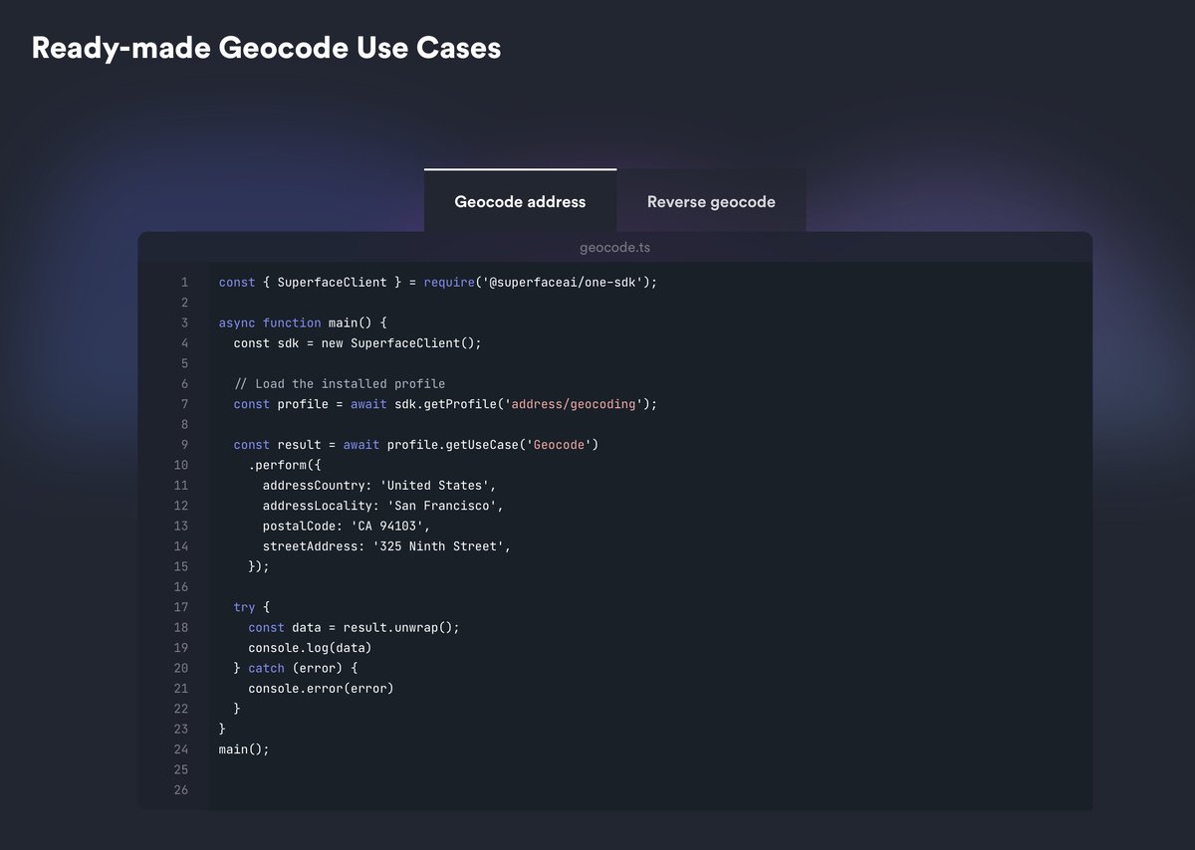Click the try { line
This screenshot has height=850, width=1195.
pos(252,607)
